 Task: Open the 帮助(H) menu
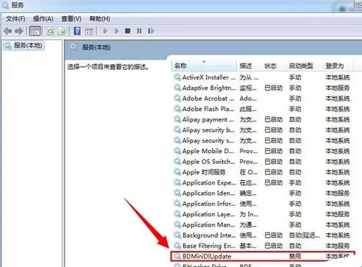tap(99, 19)
